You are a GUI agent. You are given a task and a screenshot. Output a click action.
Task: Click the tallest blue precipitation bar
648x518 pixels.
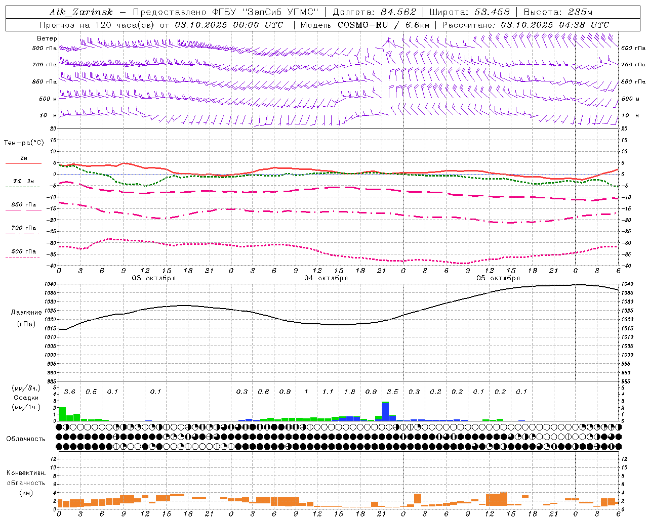coord(385,412)
